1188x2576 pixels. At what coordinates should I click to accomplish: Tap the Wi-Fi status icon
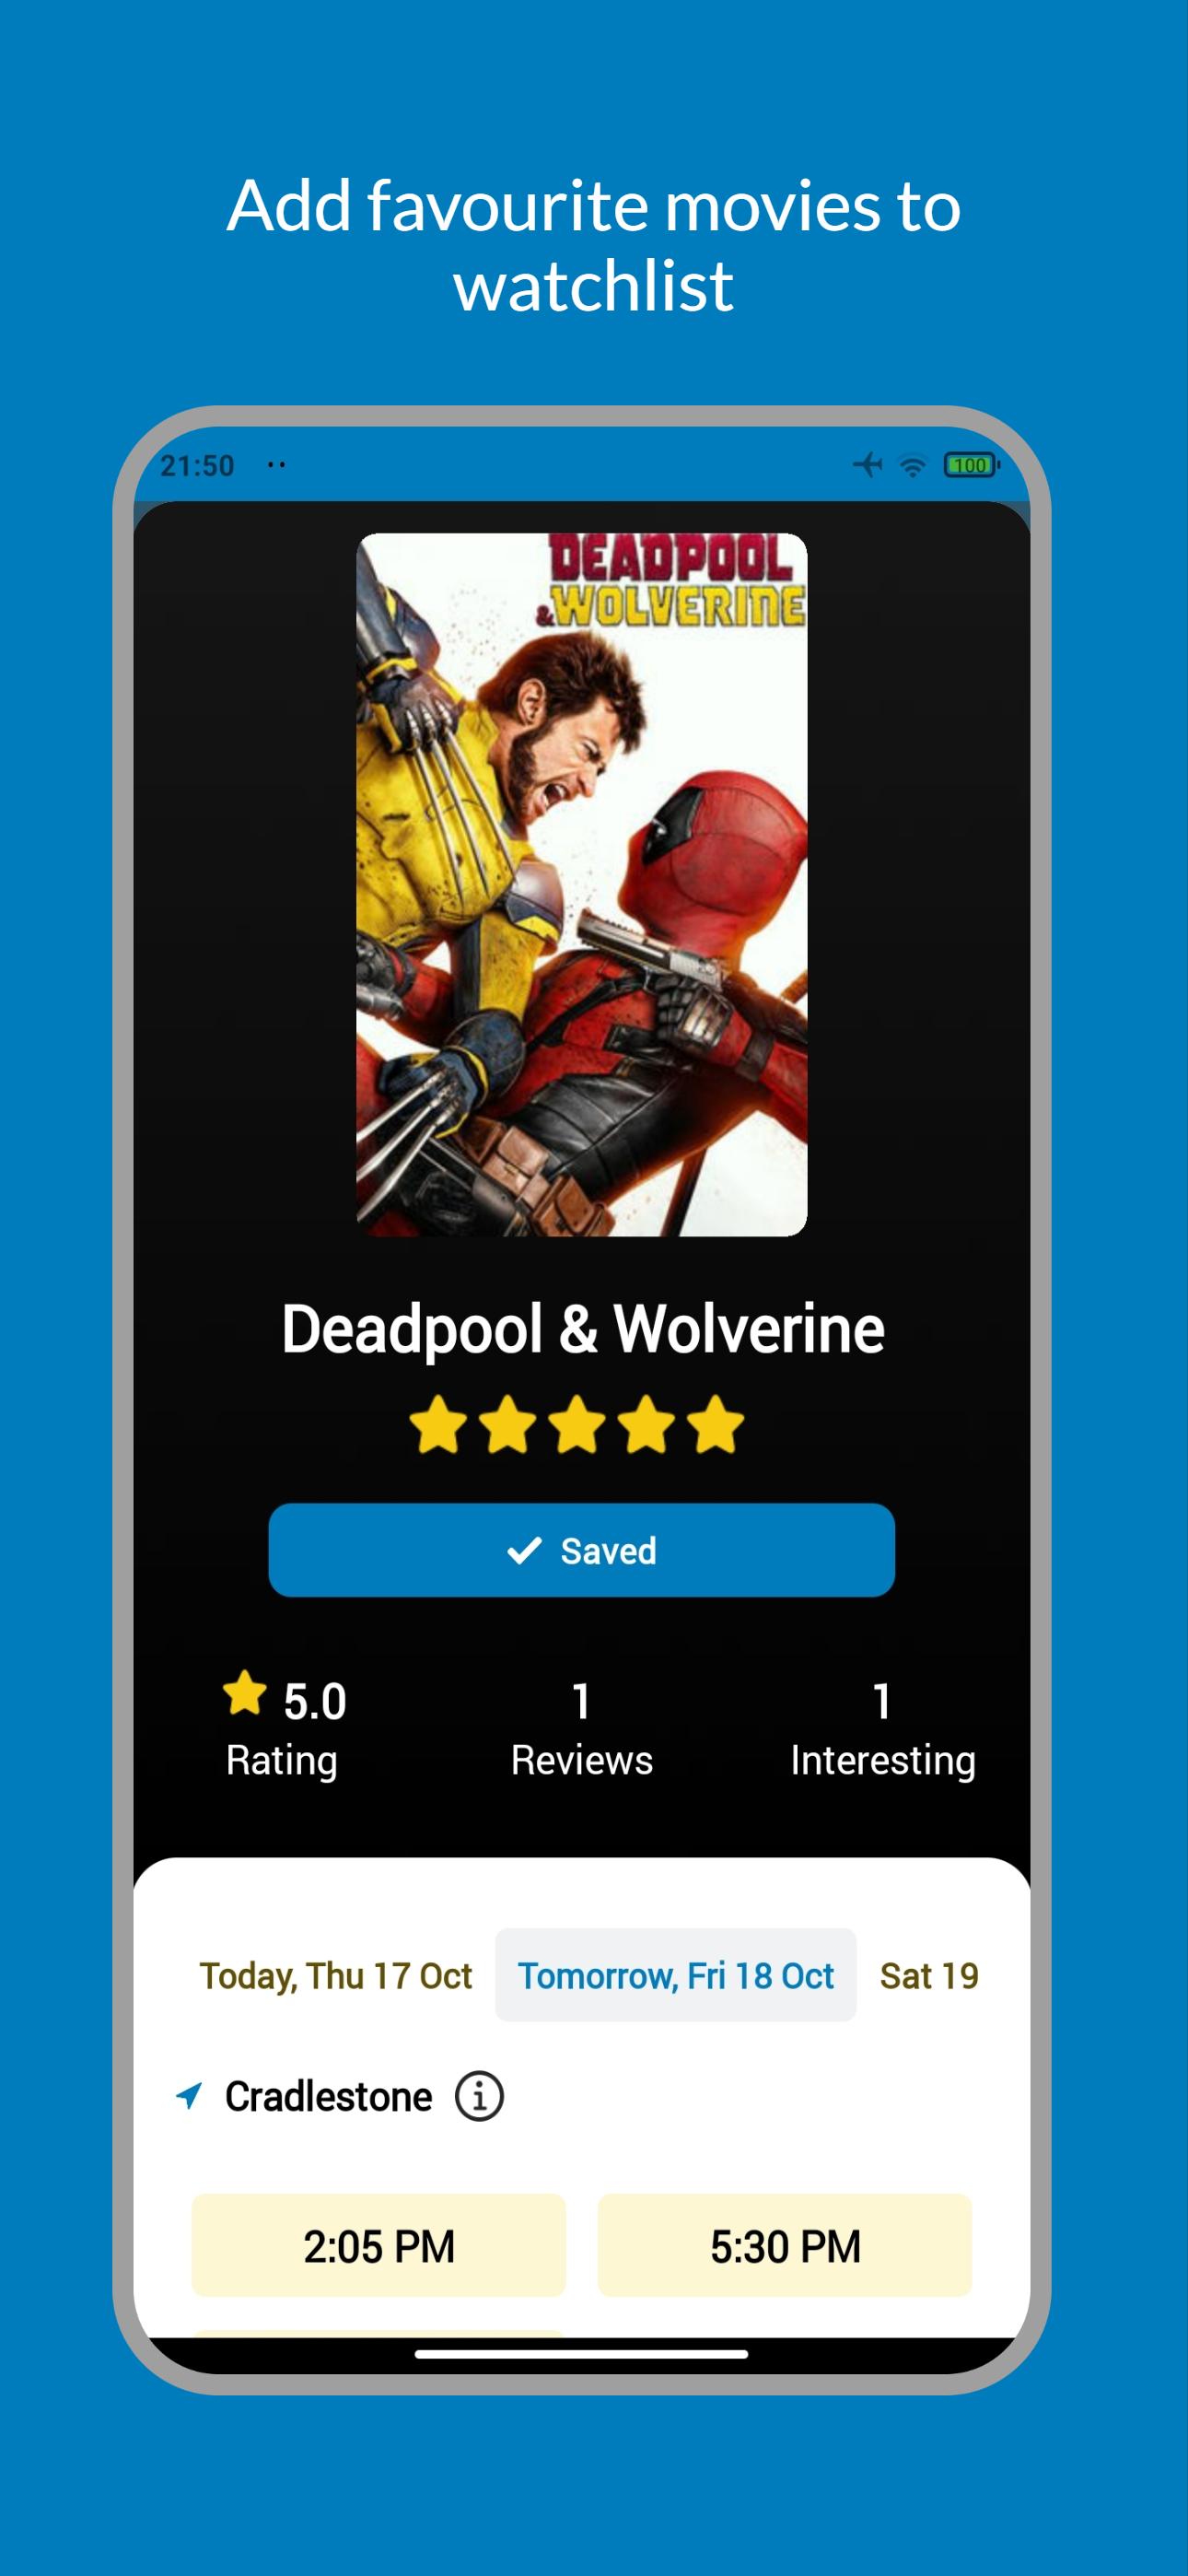pyautogui.click(x=913, y=466)
